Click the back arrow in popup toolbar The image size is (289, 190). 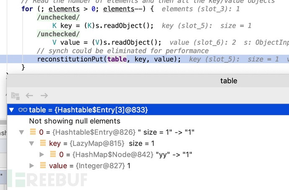tap(29, 96)
